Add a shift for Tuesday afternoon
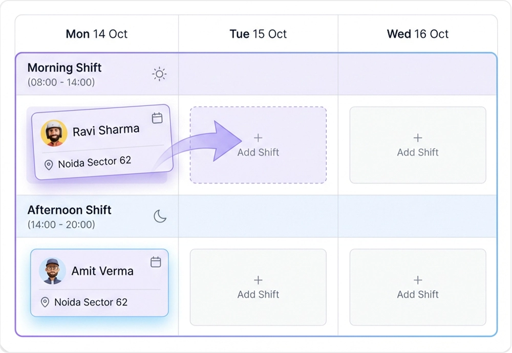The width and height of the screenshot is (512, 353). point(258,288)
